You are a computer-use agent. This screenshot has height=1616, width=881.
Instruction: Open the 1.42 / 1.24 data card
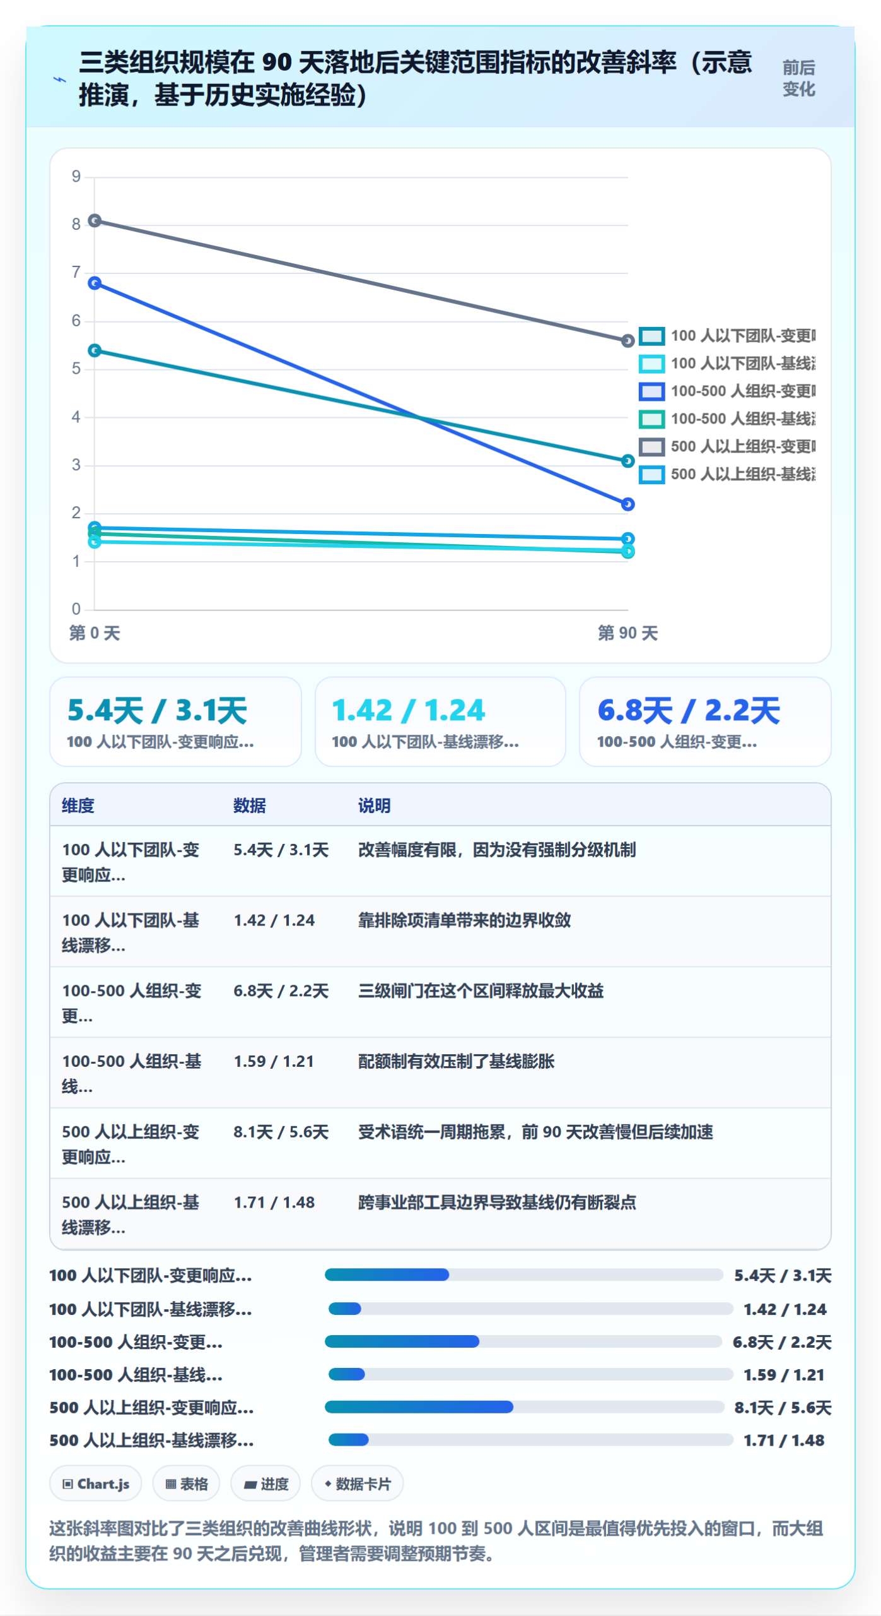click(x=440, y=722)
